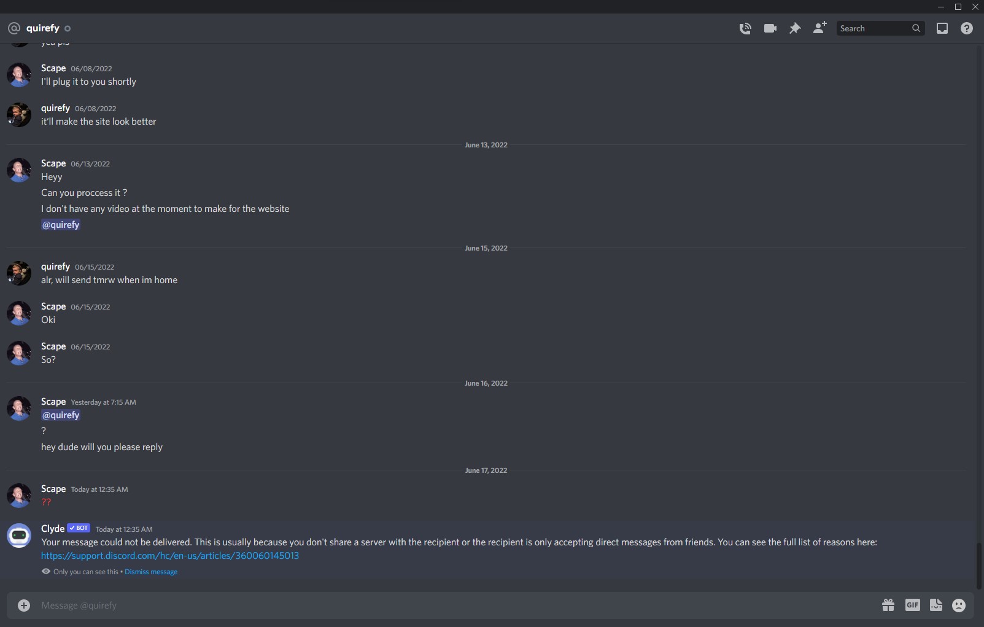The image size is (984, 627).
Task: Open the Discord support article link
Action: point(170,556)
